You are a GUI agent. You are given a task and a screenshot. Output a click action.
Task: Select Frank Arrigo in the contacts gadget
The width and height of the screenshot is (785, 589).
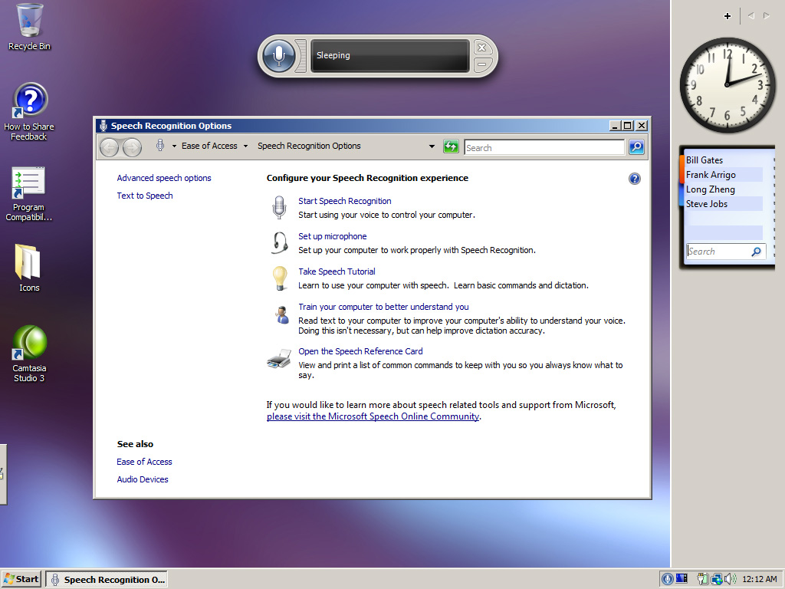point(710,174)
